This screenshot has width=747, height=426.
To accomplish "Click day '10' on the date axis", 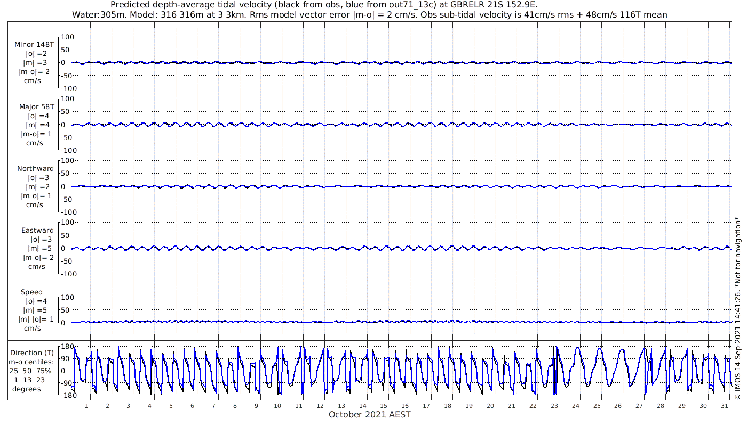I will 277,406.
